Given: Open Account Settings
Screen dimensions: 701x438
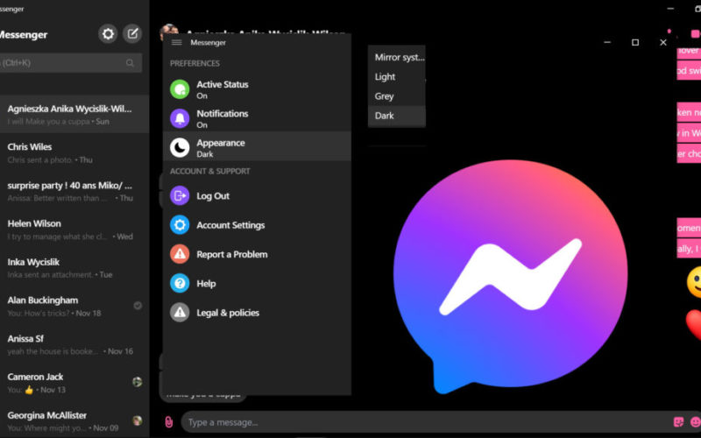Looking at the screenshot, I should tap(257, 225).
